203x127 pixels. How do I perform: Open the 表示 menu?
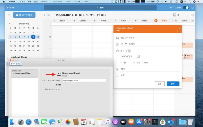(x=36, y=2)
